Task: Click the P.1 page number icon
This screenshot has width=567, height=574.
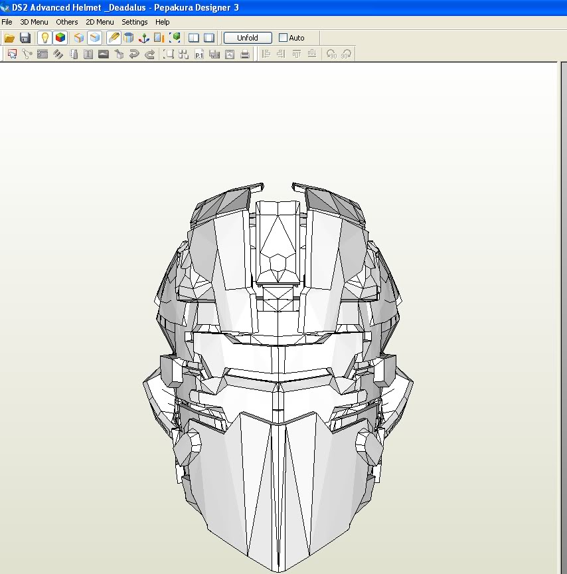Action: coord(199,54)
